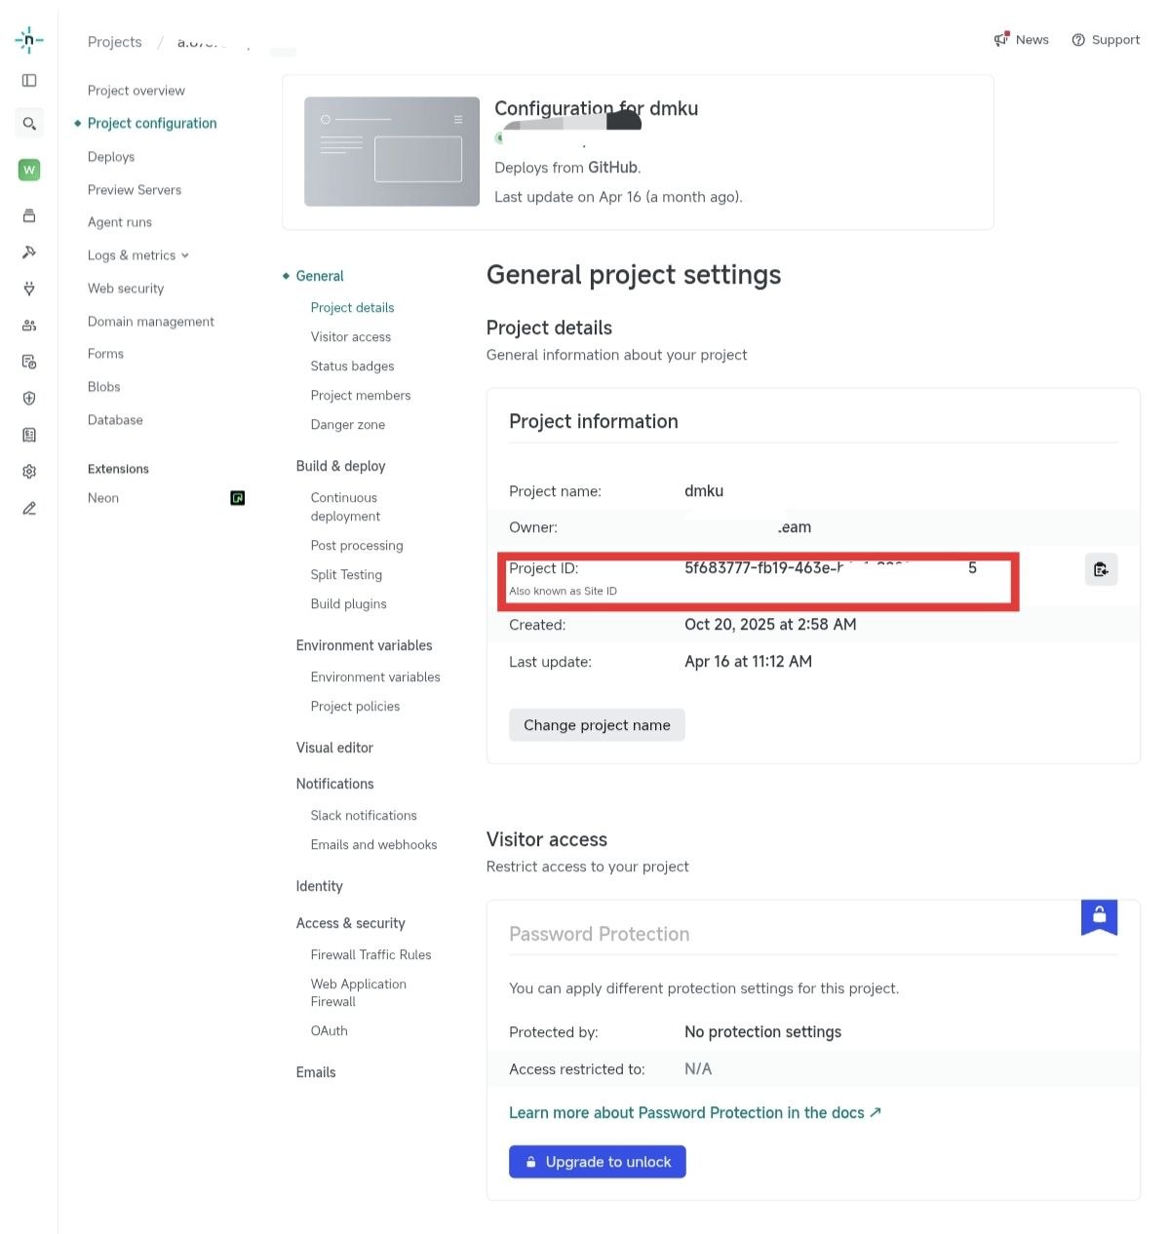The image size is (1169, 1234).
Task: Open the Billing receipt icon
Action: coord(29,435)
